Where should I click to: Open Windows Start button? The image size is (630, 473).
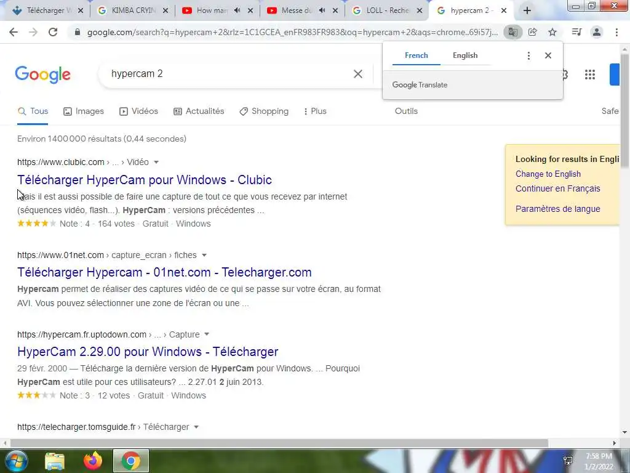coord(15,461)
